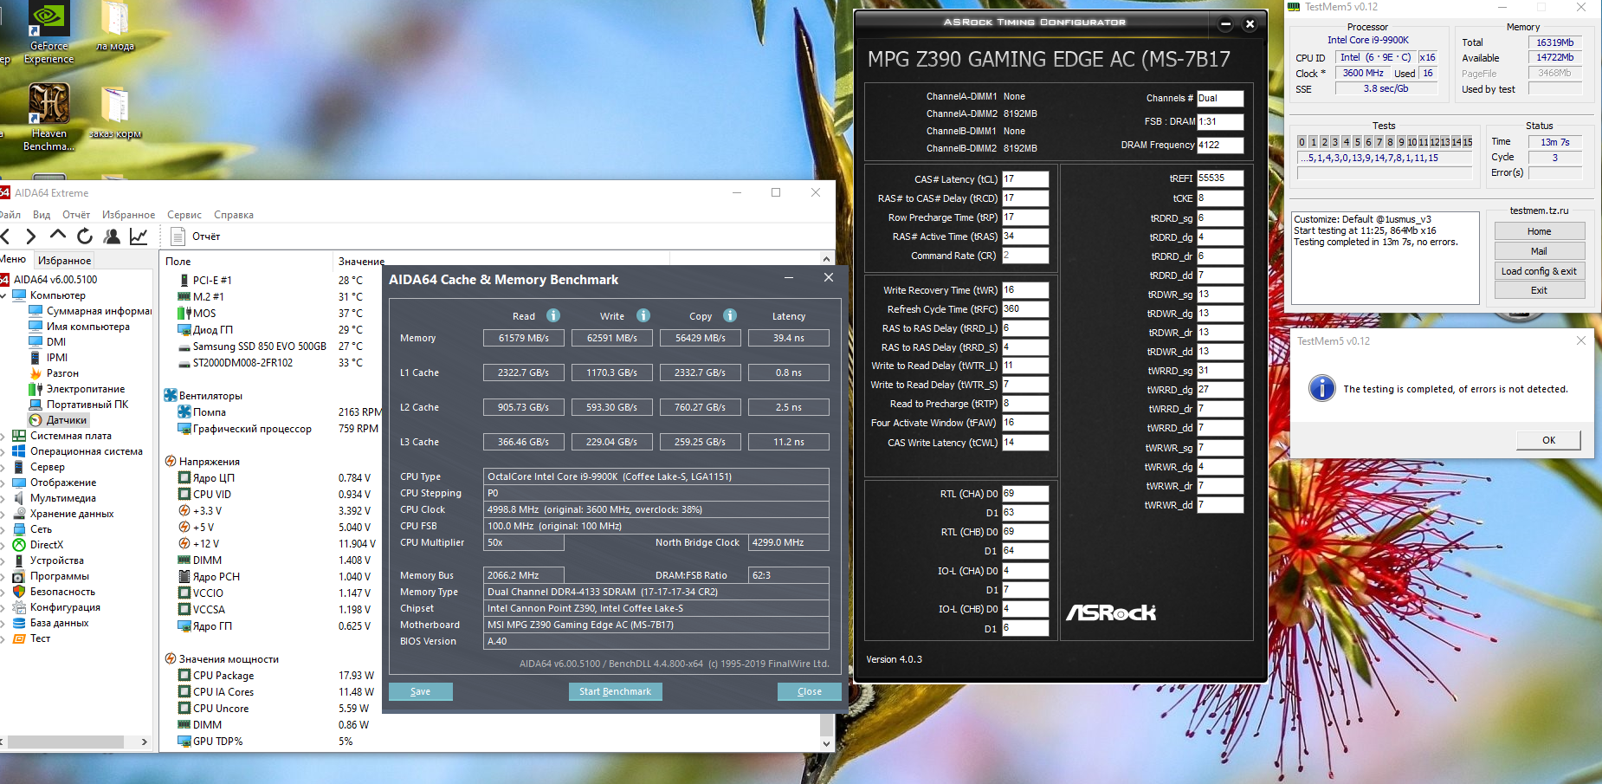Screen dimensions: 1602x784
Task: Select DirectX in the AIDA64 tree
Action: click(38, 545)
